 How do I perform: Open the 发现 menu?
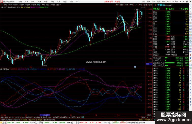[52, 2]
